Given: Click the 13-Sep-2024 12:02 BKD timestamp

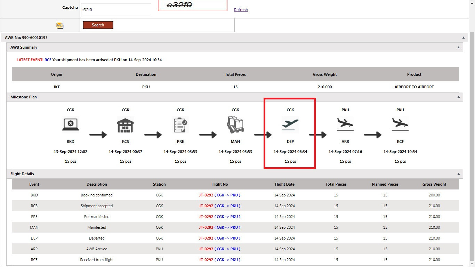Looking at the screenshot, I should point(71,152).
